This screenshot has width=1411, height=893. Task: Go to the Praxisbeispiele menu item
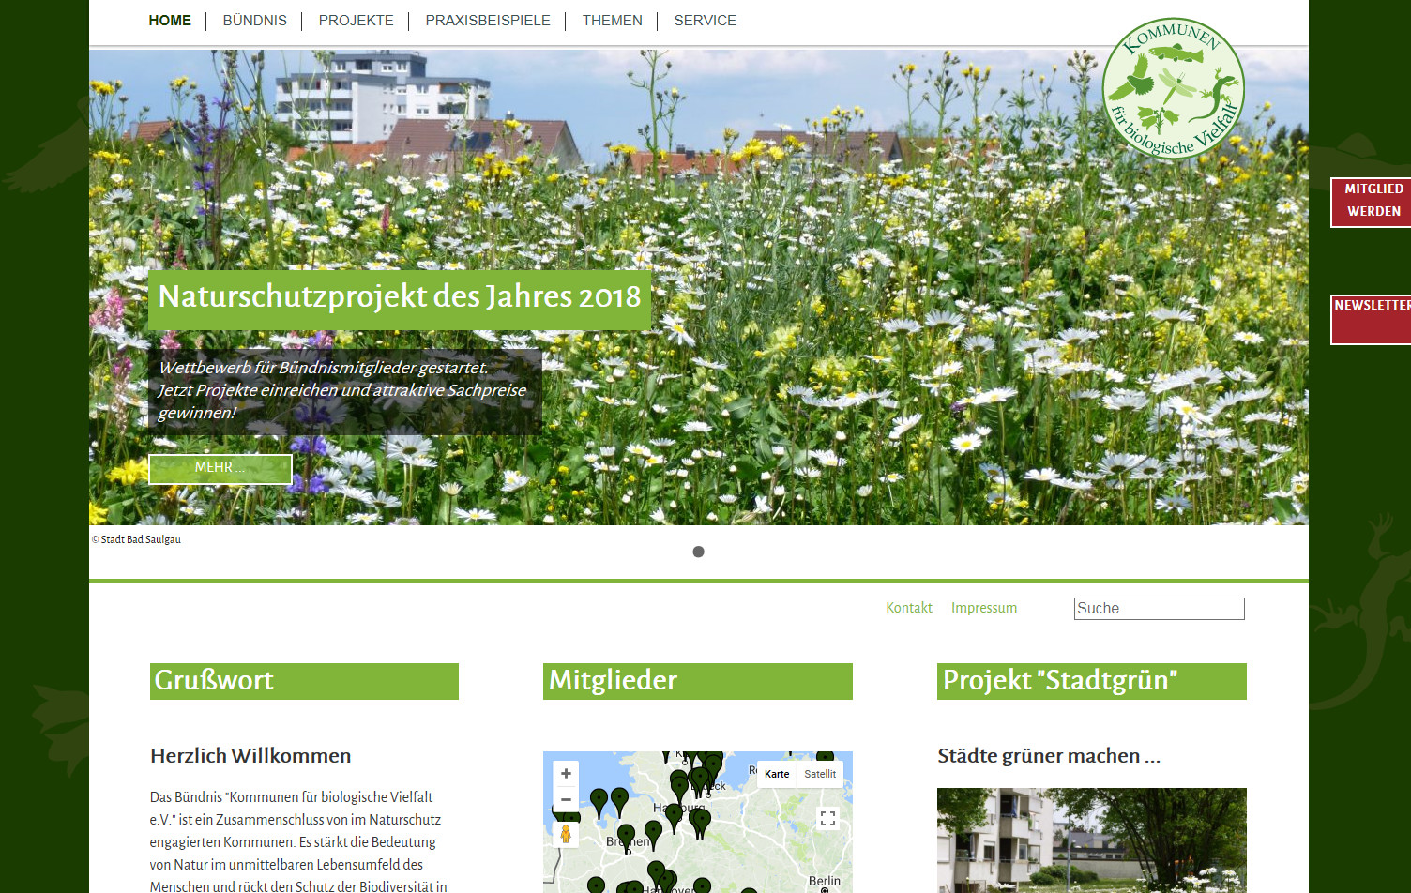pos(488,21)
